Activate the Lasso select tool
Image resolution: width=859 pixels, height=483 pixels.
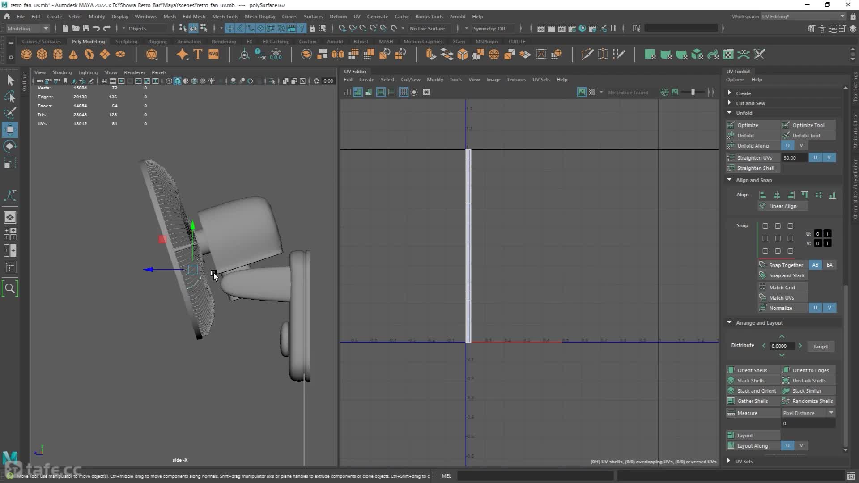point(10,97)
